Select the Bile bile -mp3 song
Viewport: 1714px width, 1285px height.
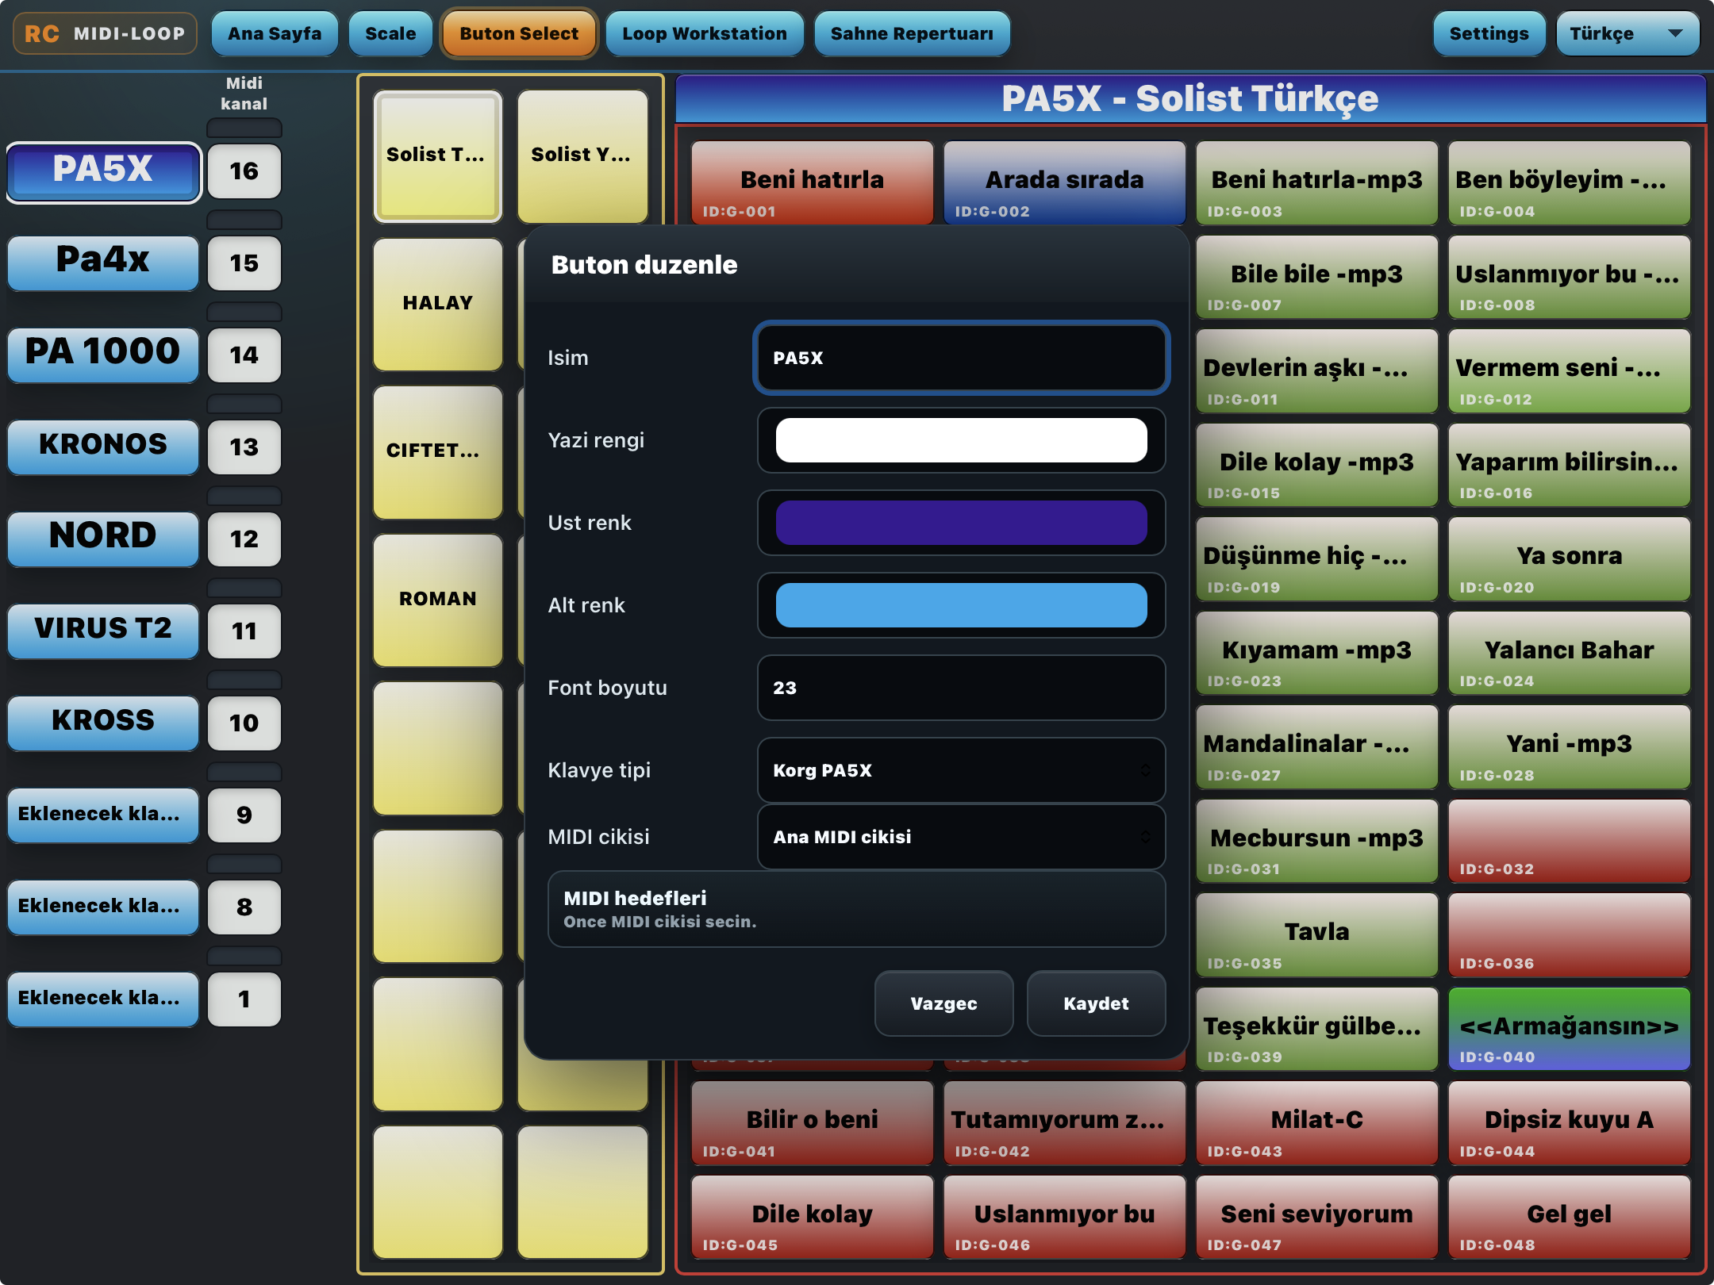click(x=1316, y=278)
